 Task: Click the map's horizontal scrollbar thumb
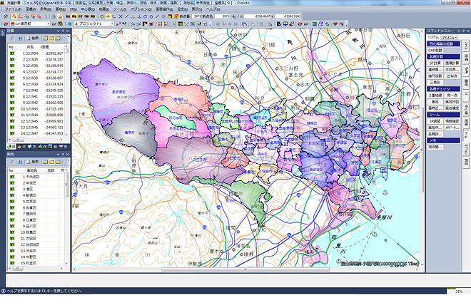coord(245,269)
